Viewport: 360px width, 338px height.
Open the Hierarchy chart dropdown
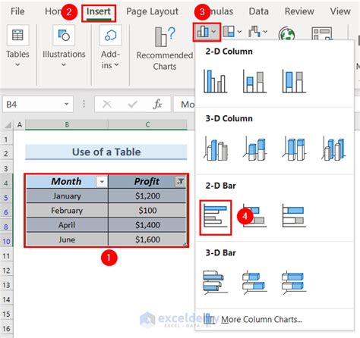pos(233,32)
